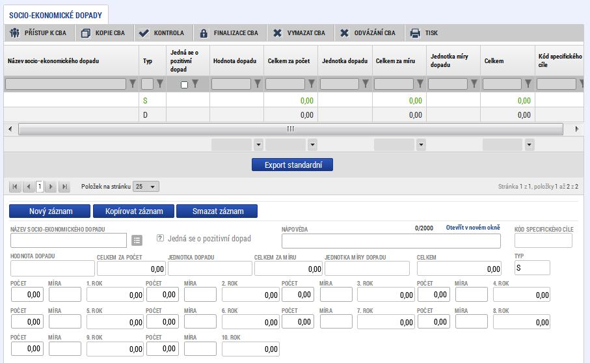Click Smazat záznam button
The image size is (590, 363).
point(217,211)
